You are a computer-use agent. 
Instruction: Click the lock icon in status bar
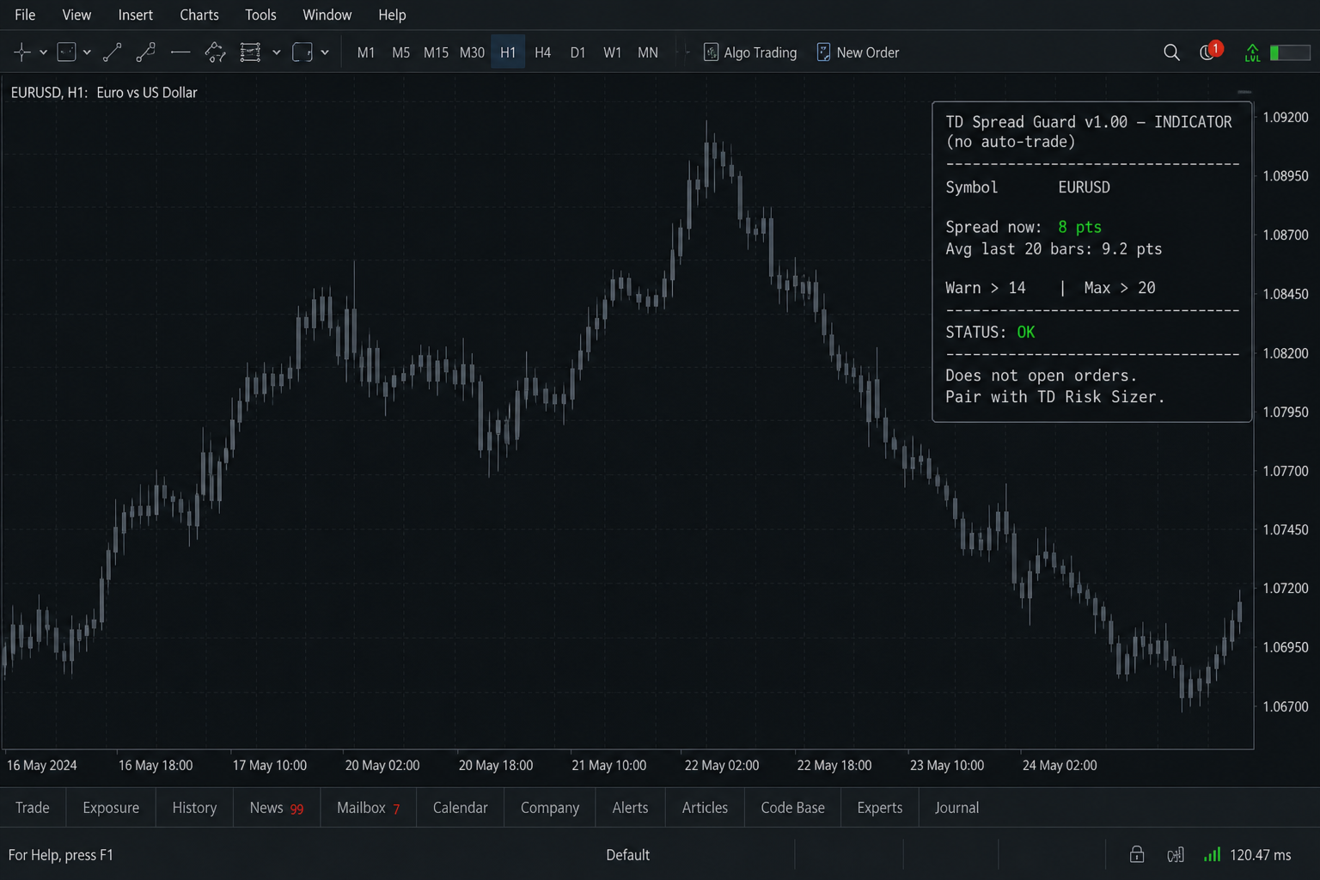[x=1137, y=854]
